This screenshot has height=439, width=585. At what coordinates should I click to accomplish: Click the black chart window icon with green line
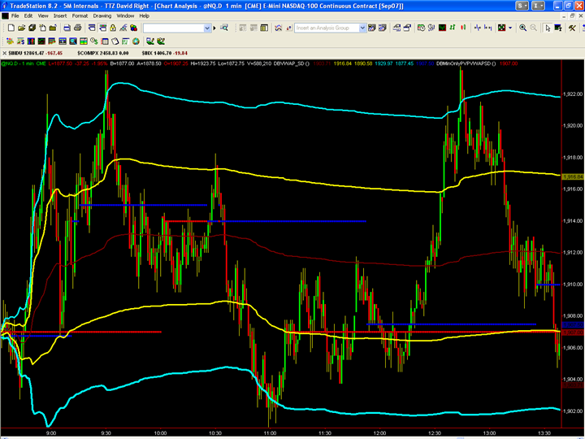(x=443, y=28)
